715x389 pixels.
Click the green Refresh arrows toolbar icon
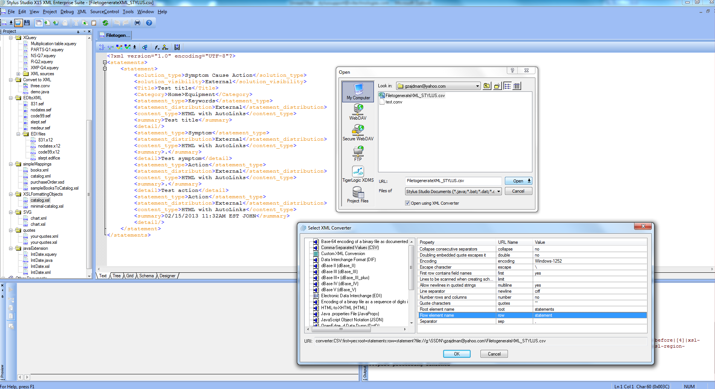click(x=105, y=23)
